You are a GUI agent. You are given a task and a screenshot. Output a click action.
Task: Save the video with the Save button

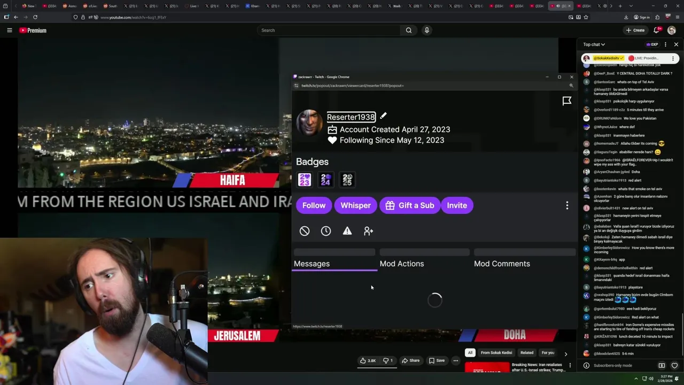(x=437, y=360)
